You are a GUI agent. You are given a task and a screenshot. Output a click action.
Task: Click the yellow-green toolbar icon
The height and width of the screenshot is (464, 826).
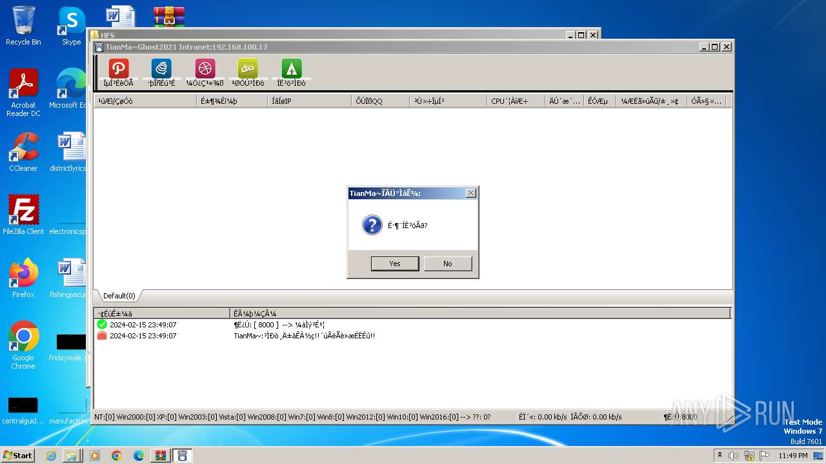click(248, 68)
